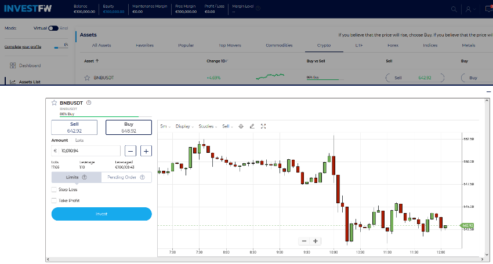Favorite BNBUSDT with the panel star icon
This screenshot has height=264, width=493.
55,102
